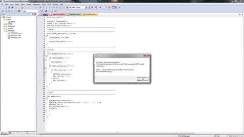The height and width of the screenshot is (137, 244).
Task: Click the Save All toolbar icon
Action: (x=12, y=8)
